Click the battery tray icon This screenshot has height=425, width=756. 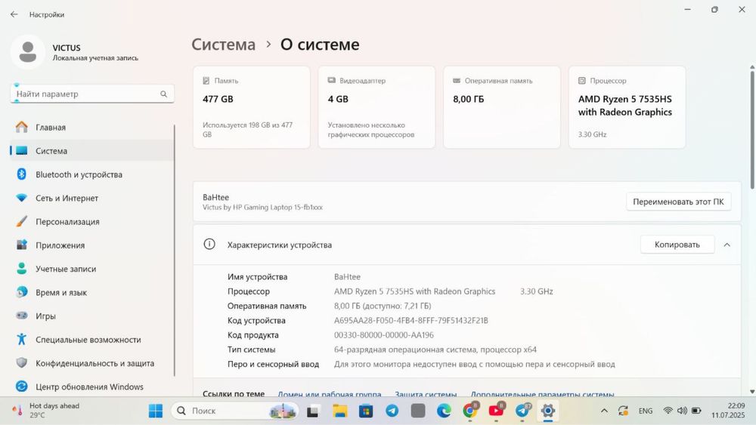(696, 411)
